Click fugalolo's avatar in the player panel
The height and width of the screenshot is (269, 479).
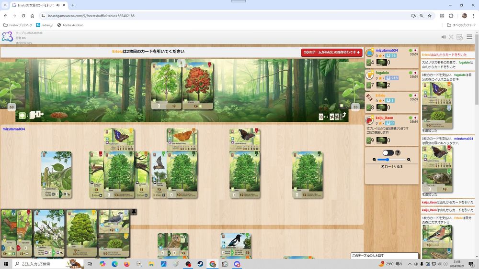click(369, 75)
